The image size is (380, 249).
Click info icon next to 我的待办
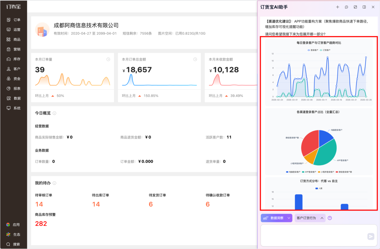(55, 183)
